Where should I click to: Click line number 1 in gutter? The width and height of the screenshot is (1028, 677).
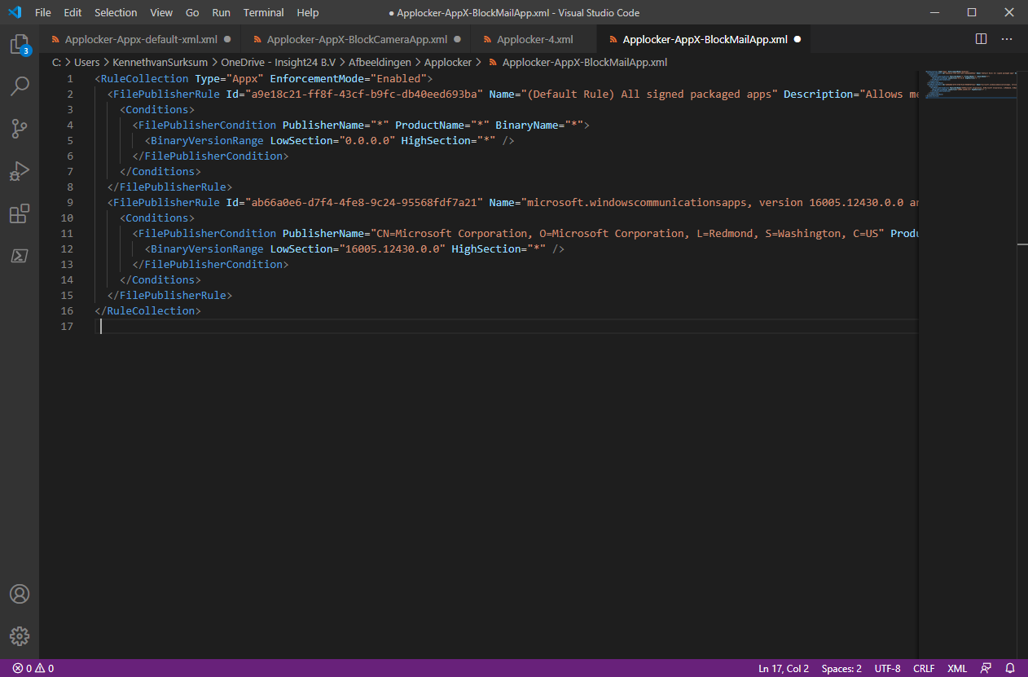70,78
